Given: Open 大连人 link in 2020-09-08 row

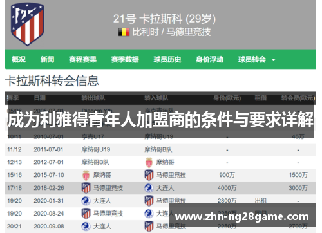Looking at the screenshot, I should pyautogui.click(x=102, y=227).
